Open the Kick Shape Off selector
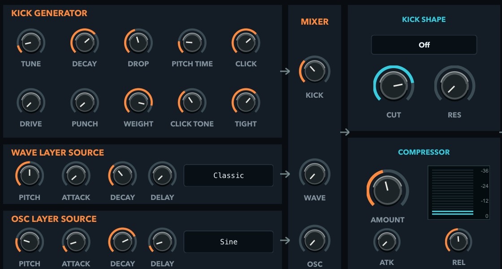This screenshot has width=502, height=269. coord(424,45)
